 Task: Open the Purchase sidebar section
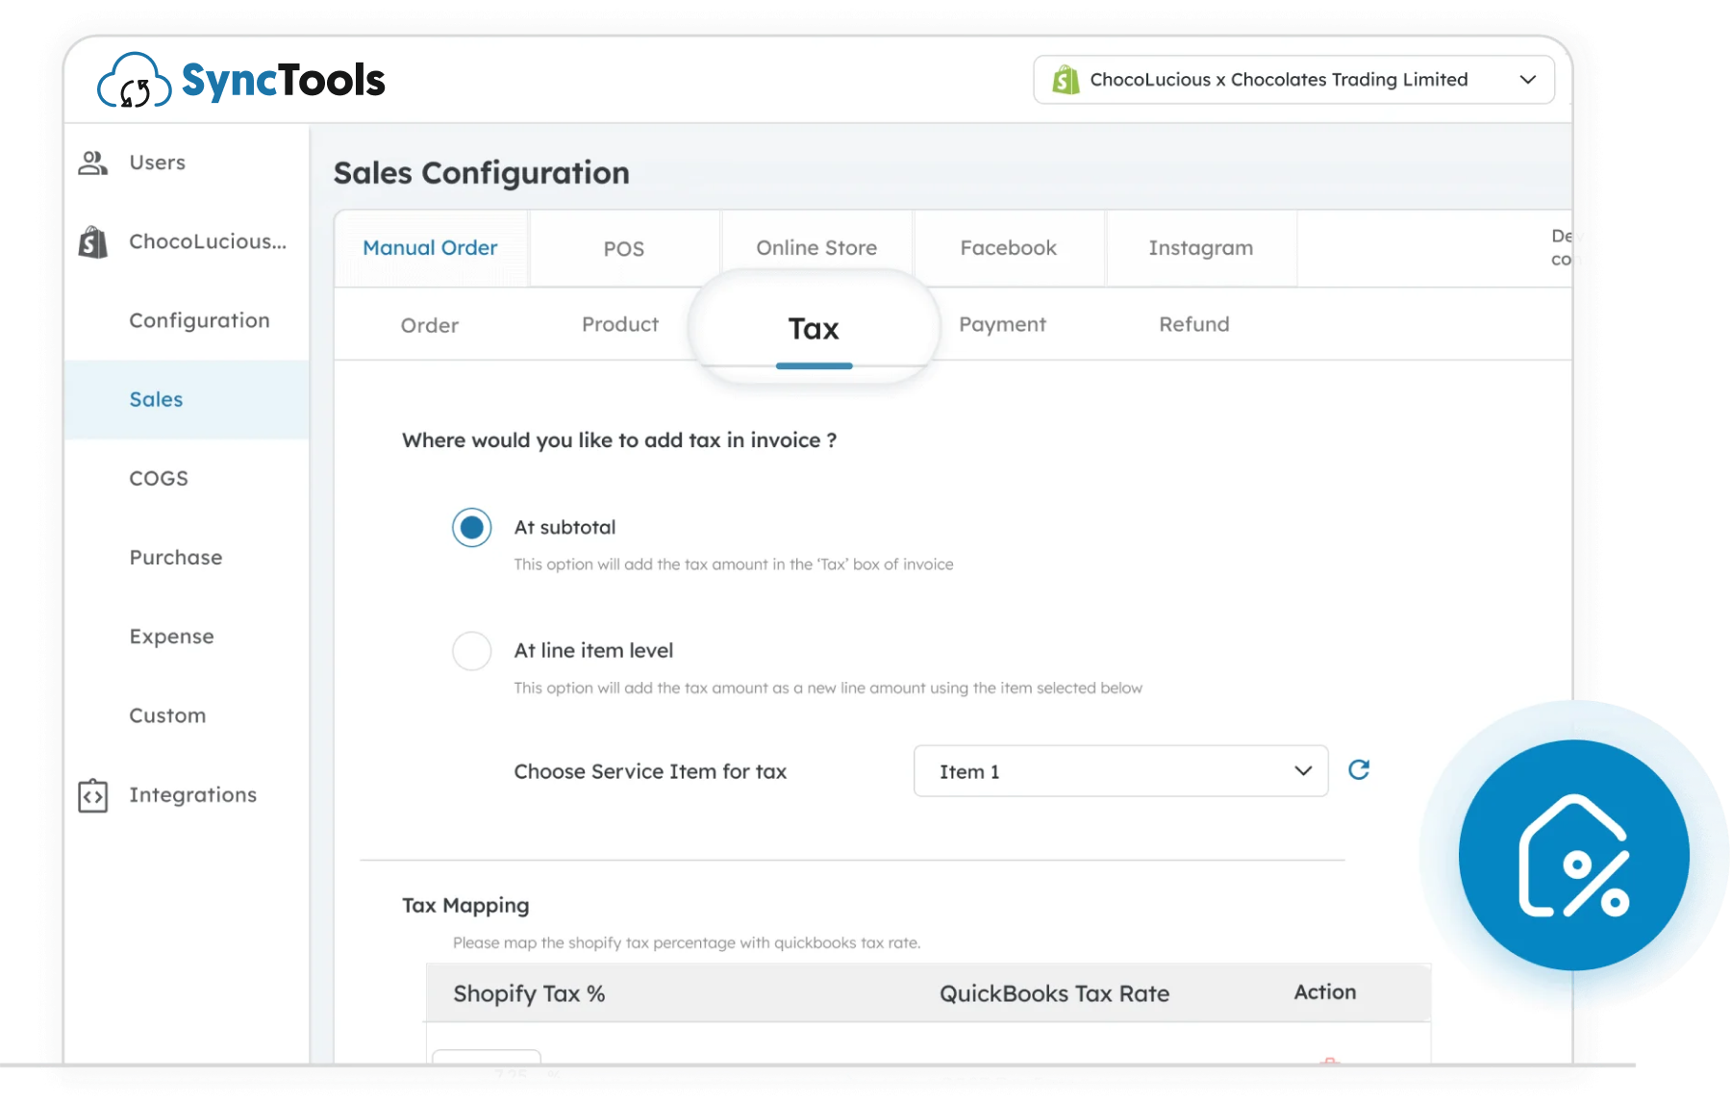[x=176, y=558]
